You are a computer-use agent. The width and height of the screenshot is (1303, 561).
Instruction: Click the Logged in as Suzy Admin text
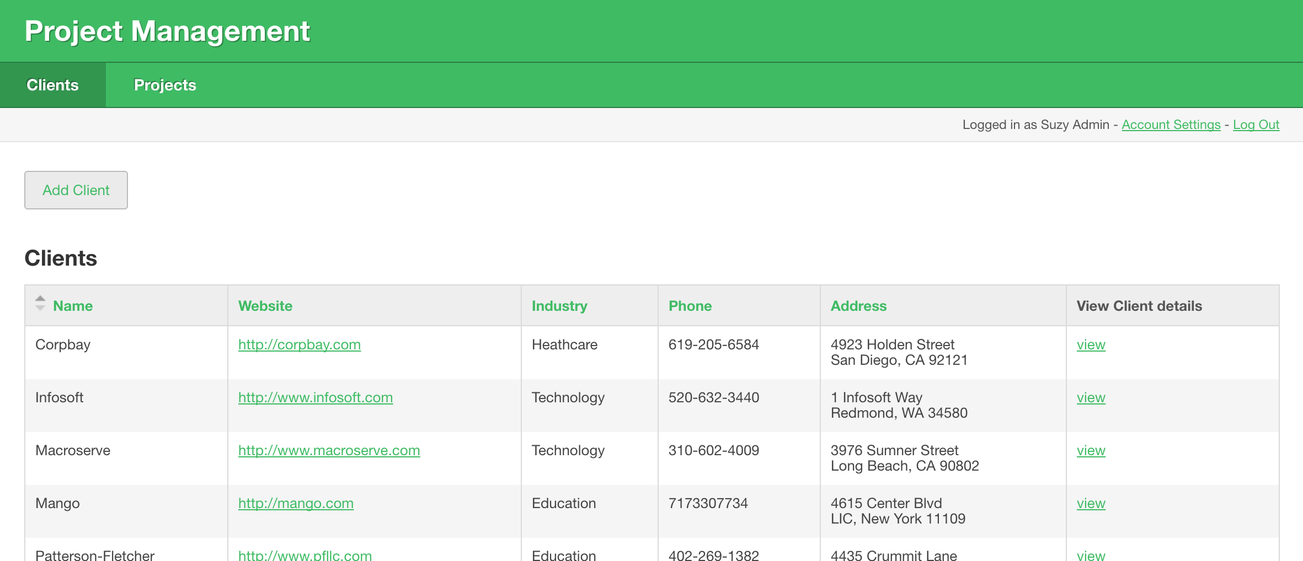click(1035, 125)
